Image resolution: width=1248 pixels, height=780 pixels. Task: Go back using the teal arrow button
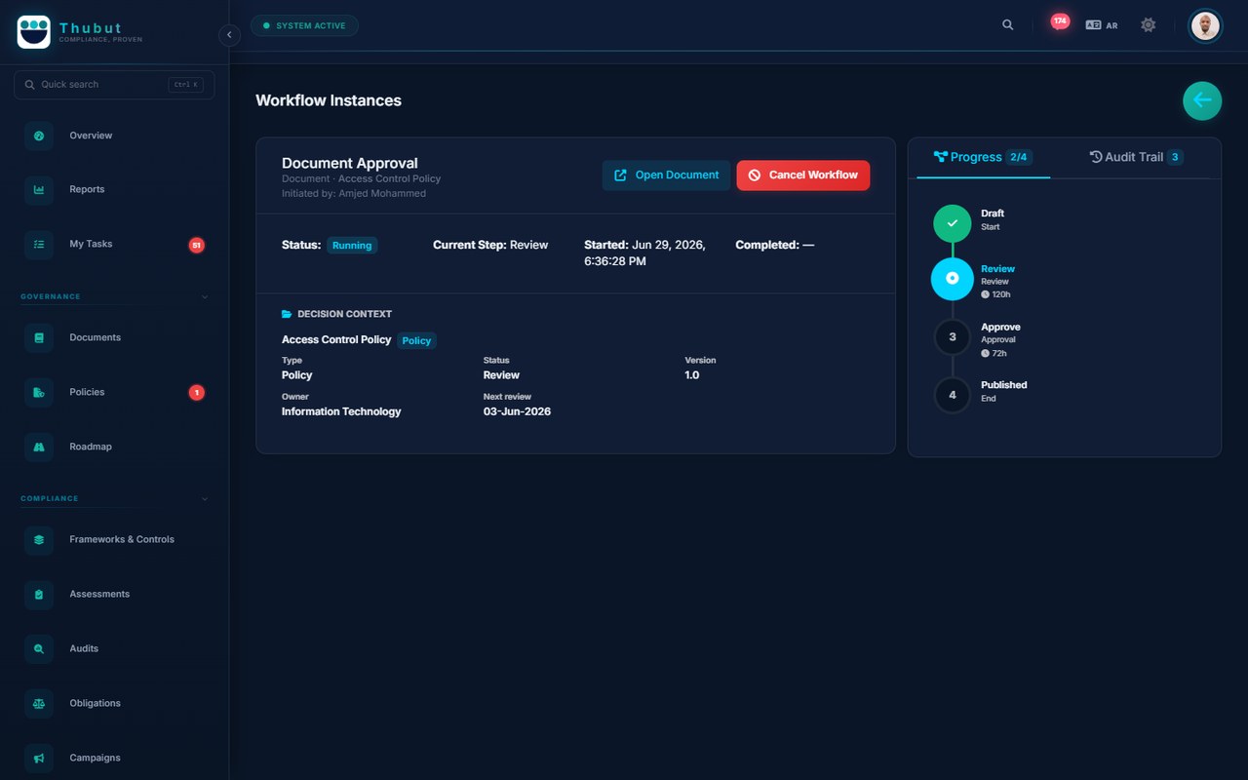coord(1202,100)
